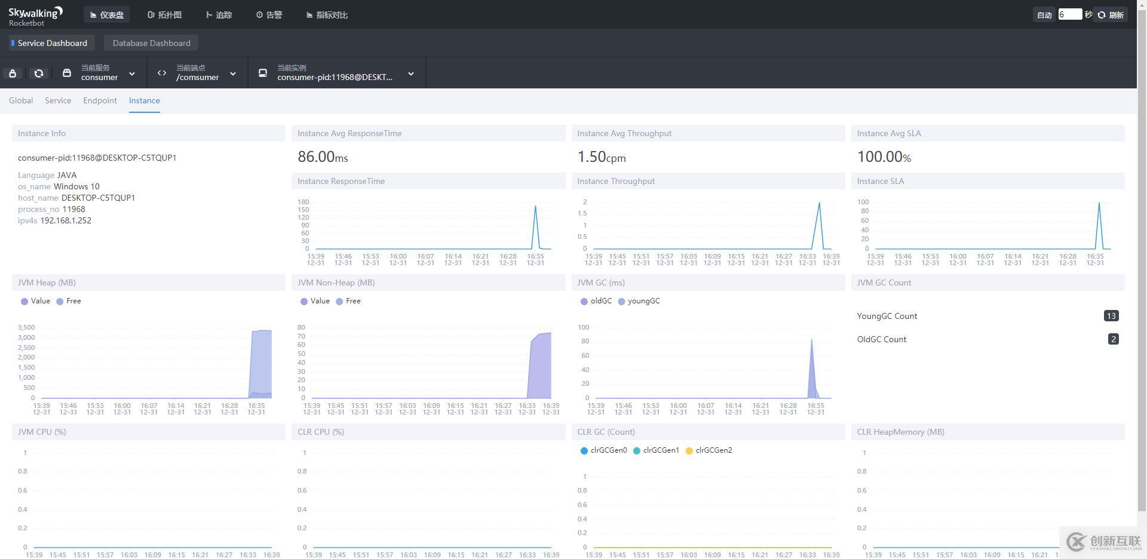This screenshot has height=559, width=1147.
Task: Click the CLR CPU (%) panel title
Action: pyautogui.click(x=321, y=432)
